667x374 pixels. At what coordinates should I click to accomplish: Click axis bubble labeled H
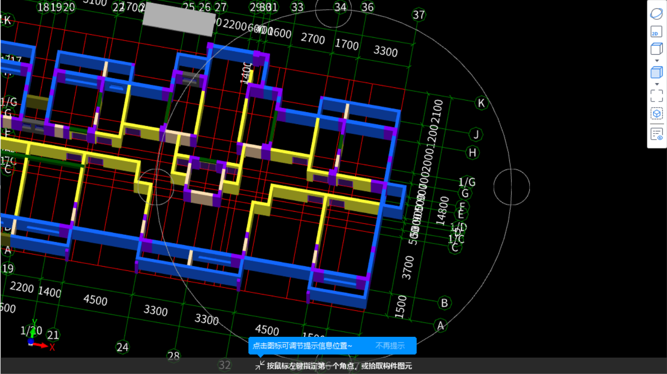pos(473,153)
